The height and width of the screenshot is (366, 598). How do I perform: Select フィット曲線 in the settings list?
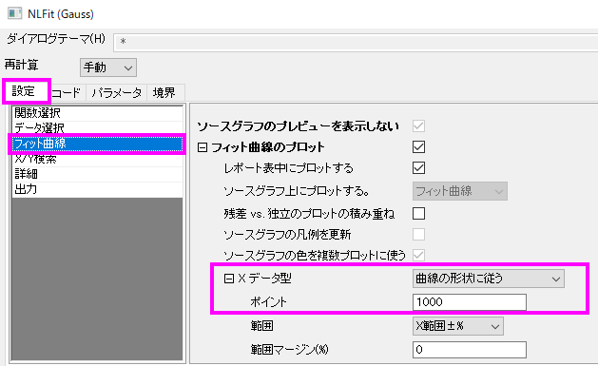point(97,144)
